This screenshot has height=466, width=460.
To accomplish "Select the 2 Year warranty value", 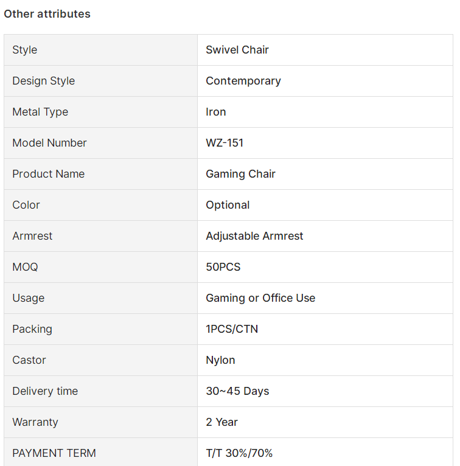I will click(221, 422).
